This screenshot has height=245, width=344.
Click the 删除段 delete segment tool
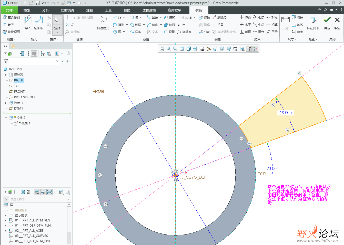point(220,18)
